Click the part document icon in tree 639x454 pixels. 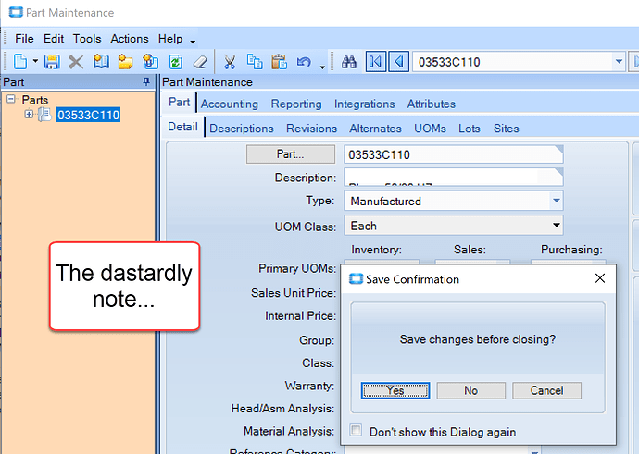(x=44, y=115)
